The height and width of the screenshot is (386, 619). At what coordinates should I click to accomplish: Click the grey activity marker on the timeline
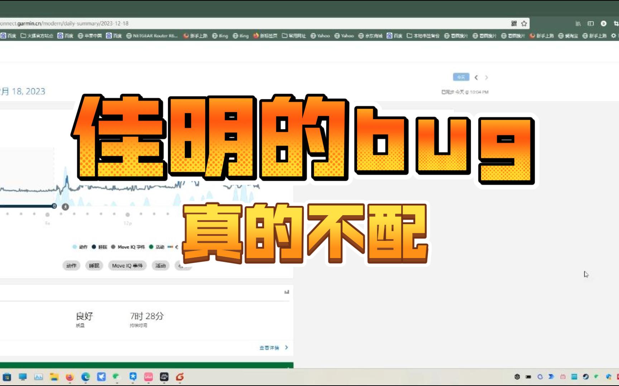point(65,207)
